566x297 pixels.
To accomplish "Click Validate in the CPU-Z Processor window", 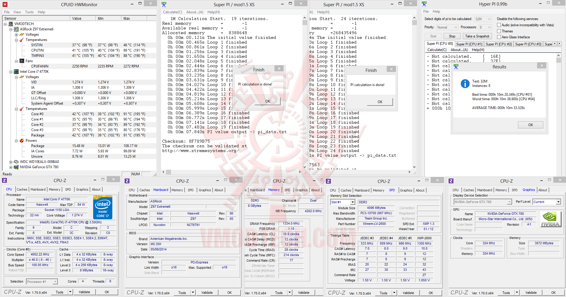I will tap(84, 292).
